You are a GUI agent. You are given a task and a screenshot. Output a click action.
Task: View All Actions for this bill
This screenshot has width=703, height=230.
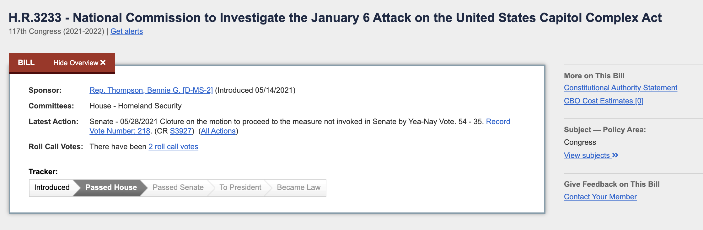[218, 131]
